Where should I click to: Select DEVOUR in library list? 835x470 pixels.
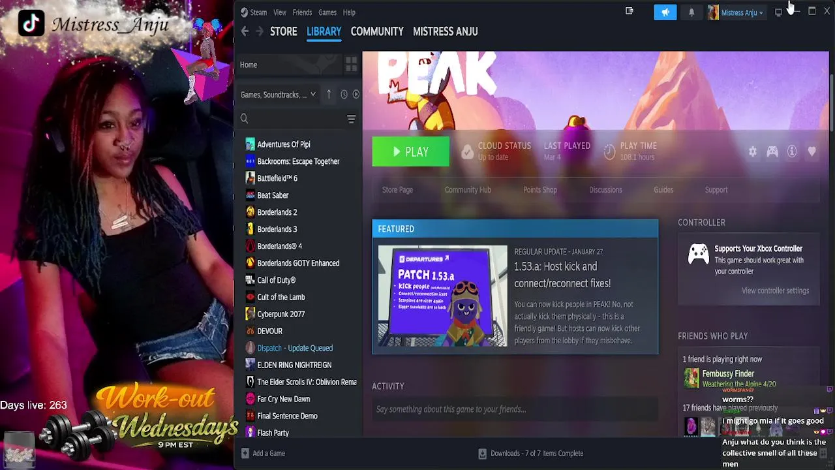coord(269,331)
